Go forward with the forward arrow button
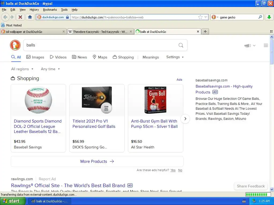 pyautogui.click(x=12, y=17)
